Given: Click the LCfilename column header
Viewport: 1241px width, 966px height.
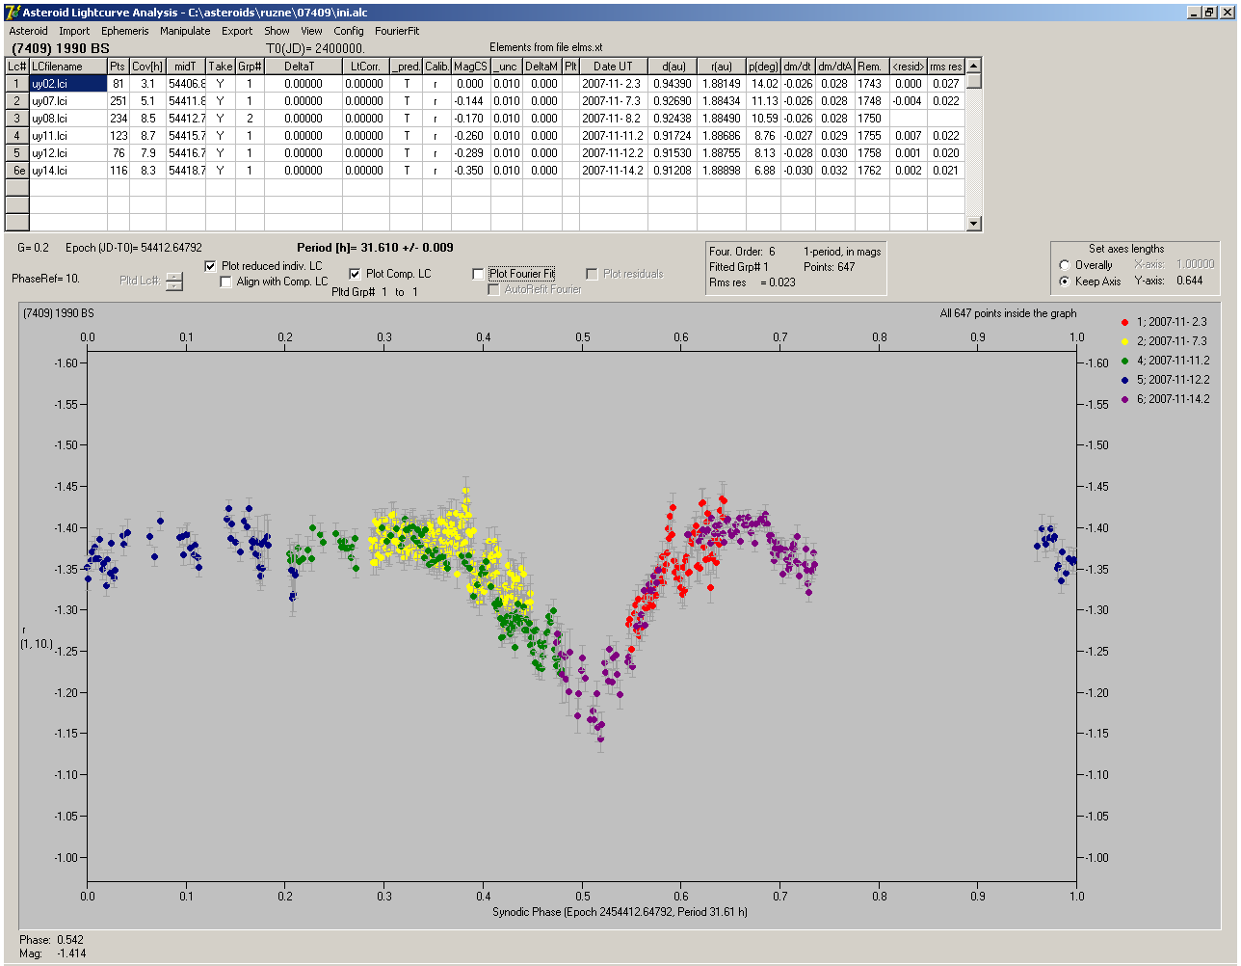Looking at the screenshot, I should click(67, 67).
